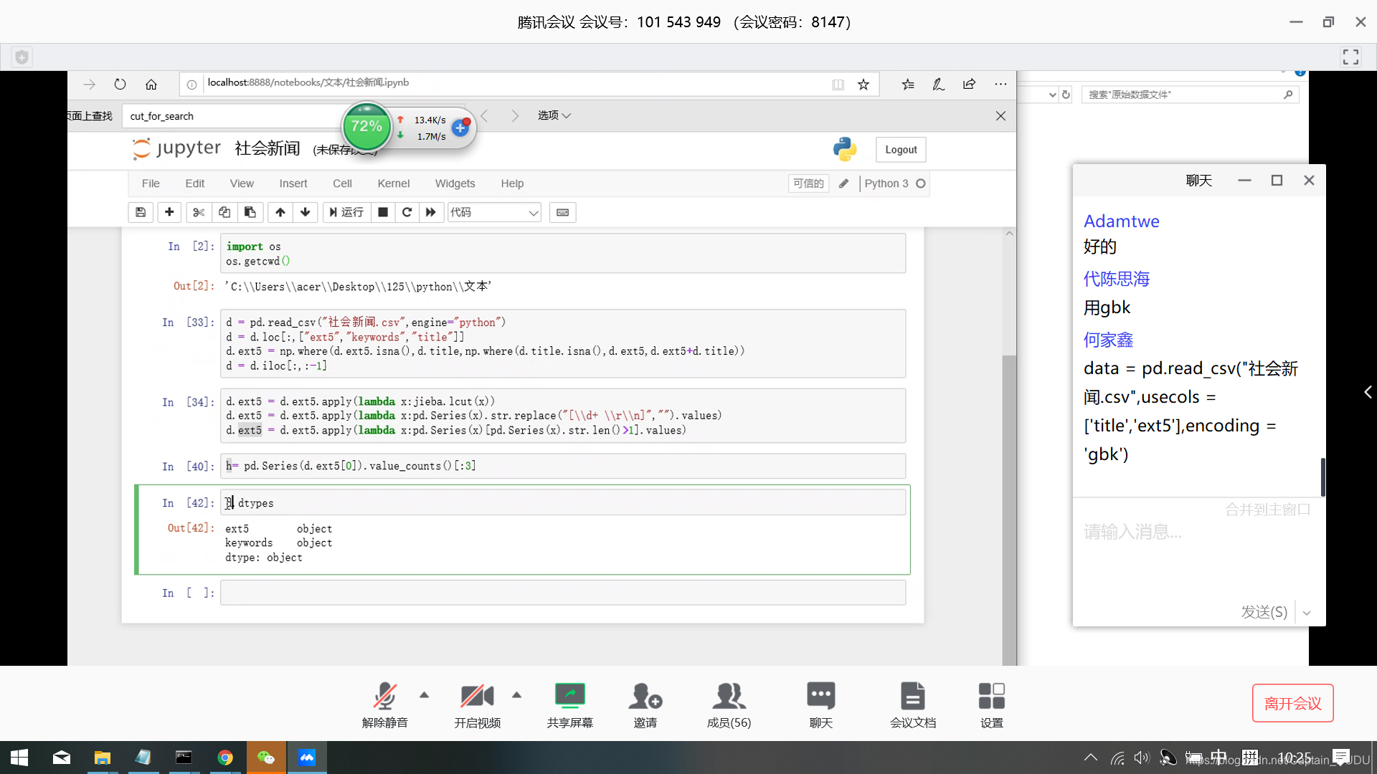Open the Cell menu in Jupyter

coord(342,183)
